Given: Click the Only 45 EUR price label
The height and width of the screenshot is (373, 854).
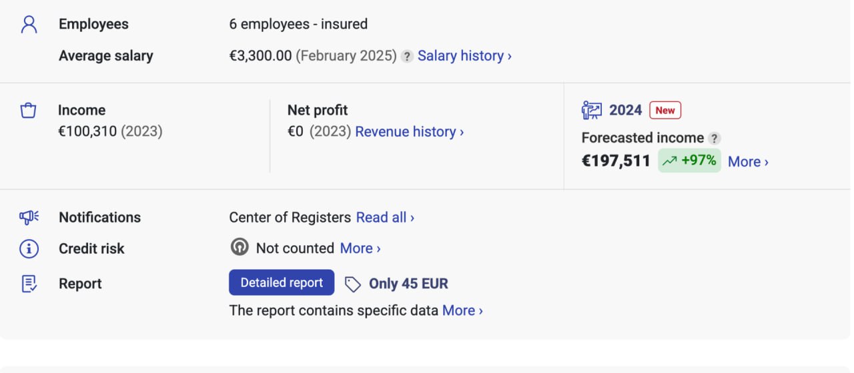Looking at the screenshot, I should pyautogui.click(x=408, y=284).
